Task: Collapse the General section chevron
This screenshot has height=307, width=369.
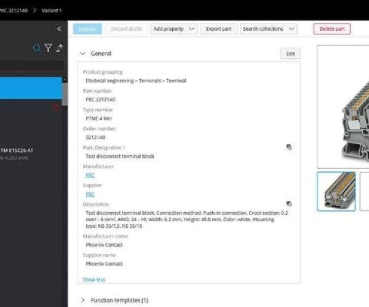Action: pos(83,54)
